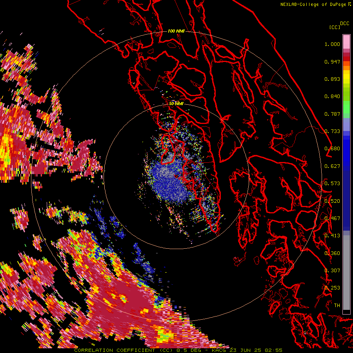Viewport: 353px width, 353px height.
Task: Click the 100 NMI range ring label
Action: tap(176, 31)
